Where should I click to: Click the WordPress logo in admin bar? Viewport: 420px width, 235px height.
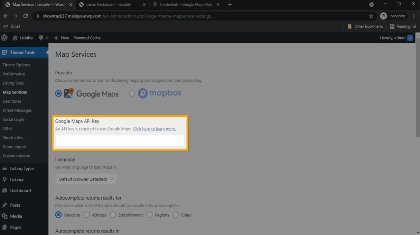5,38
